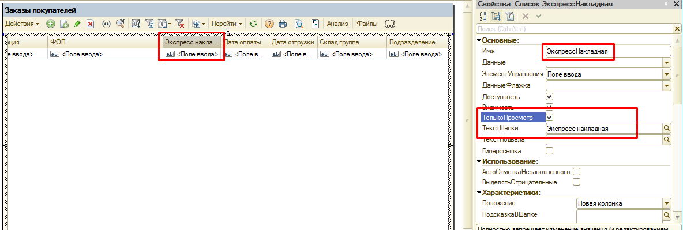Viewport: 683px width, 230px height.
Task: Collapse the Использование section
Action: [x=479, y=161]
